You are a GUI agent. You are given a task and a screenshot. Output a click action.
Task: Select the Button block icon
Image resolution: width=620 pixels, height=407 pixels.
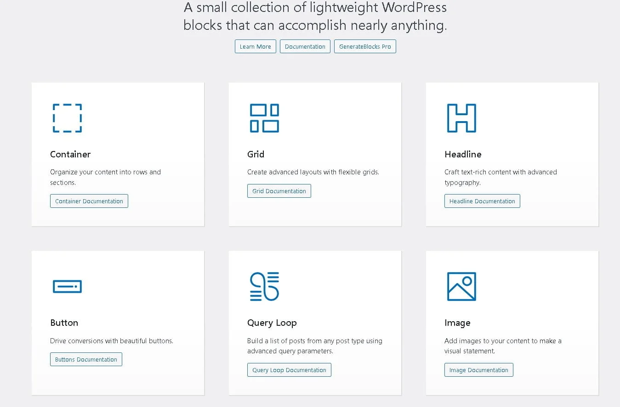tap(67, 286)
